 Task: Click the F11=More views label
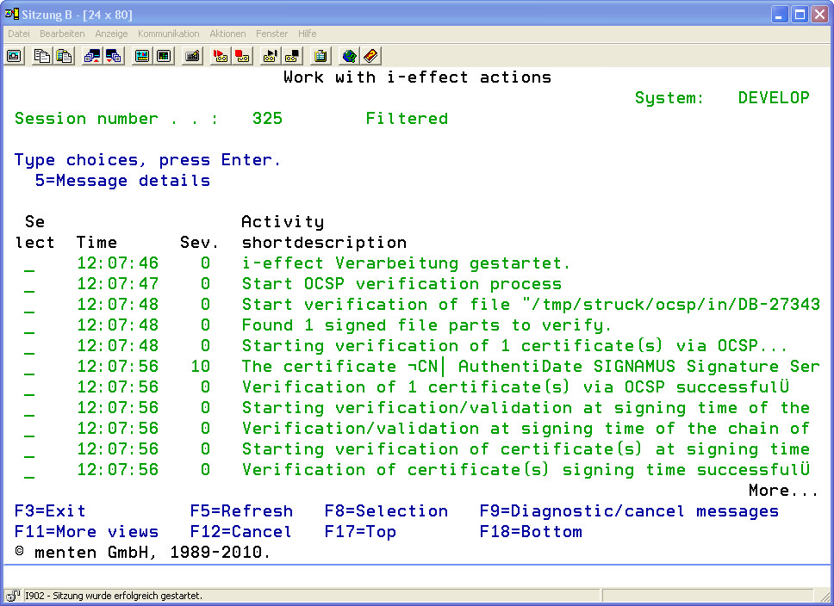(86, 532)
